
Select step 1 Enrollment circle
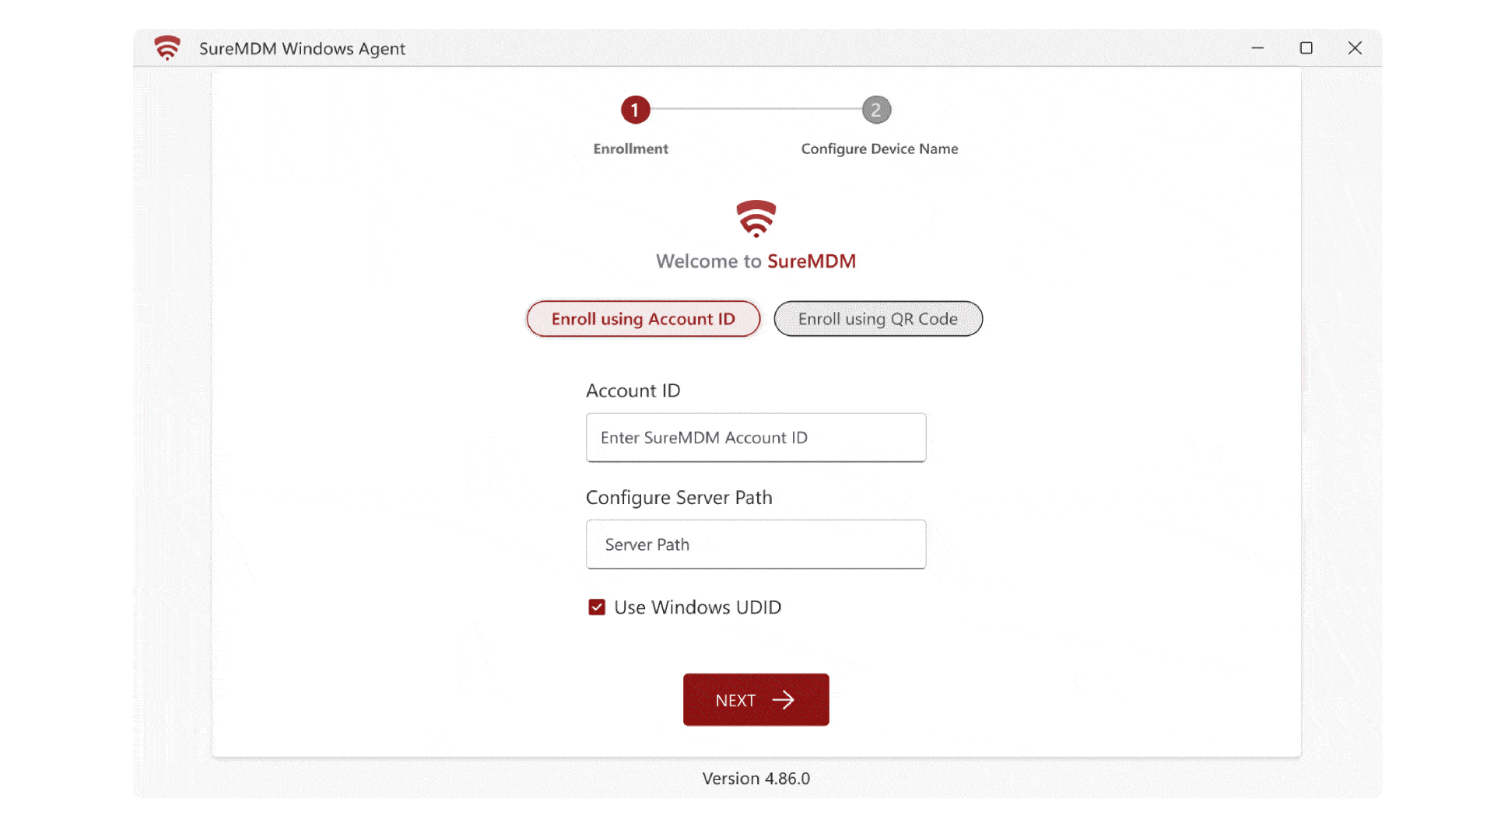635,110
